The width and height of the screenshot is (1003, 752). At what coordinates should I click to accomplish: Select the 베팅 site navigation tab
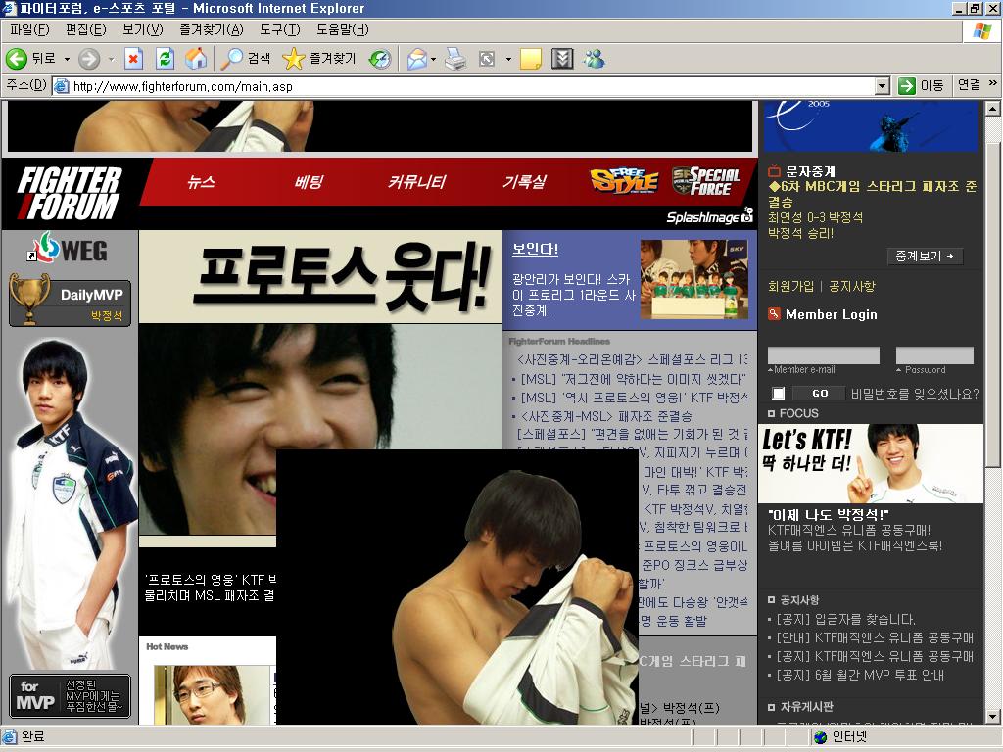(309, 182)
